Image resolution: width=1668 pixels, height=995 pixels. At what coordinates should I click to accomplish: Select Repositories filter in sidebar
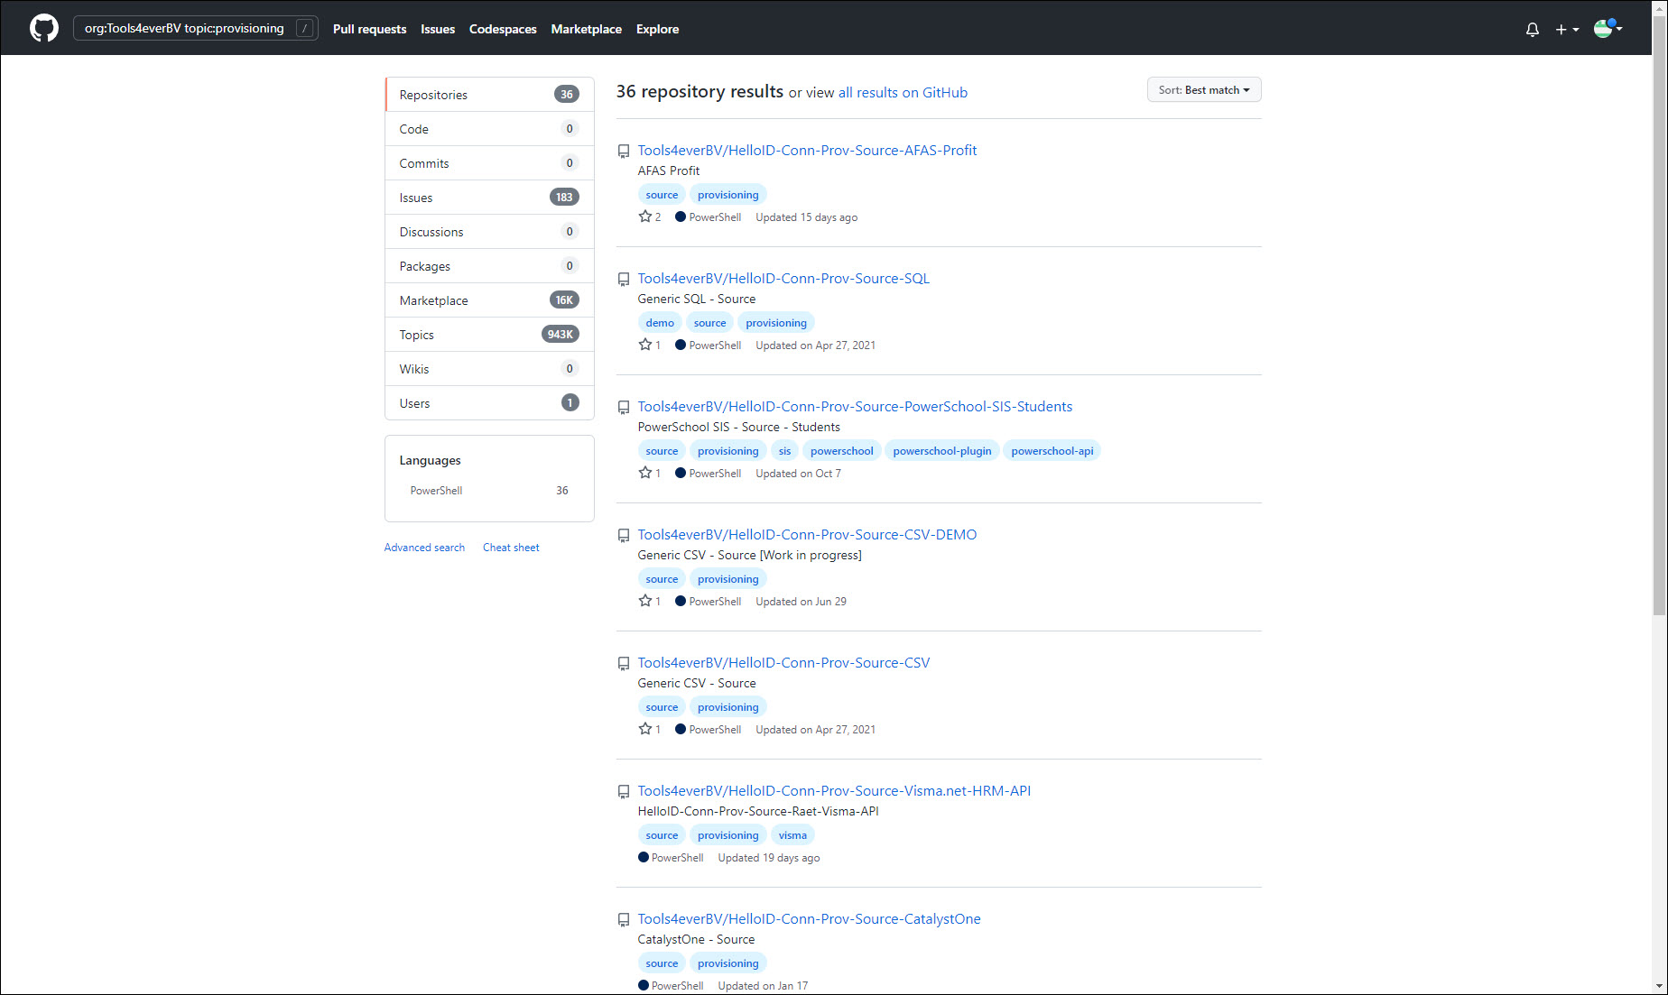[x=489, y=95]
